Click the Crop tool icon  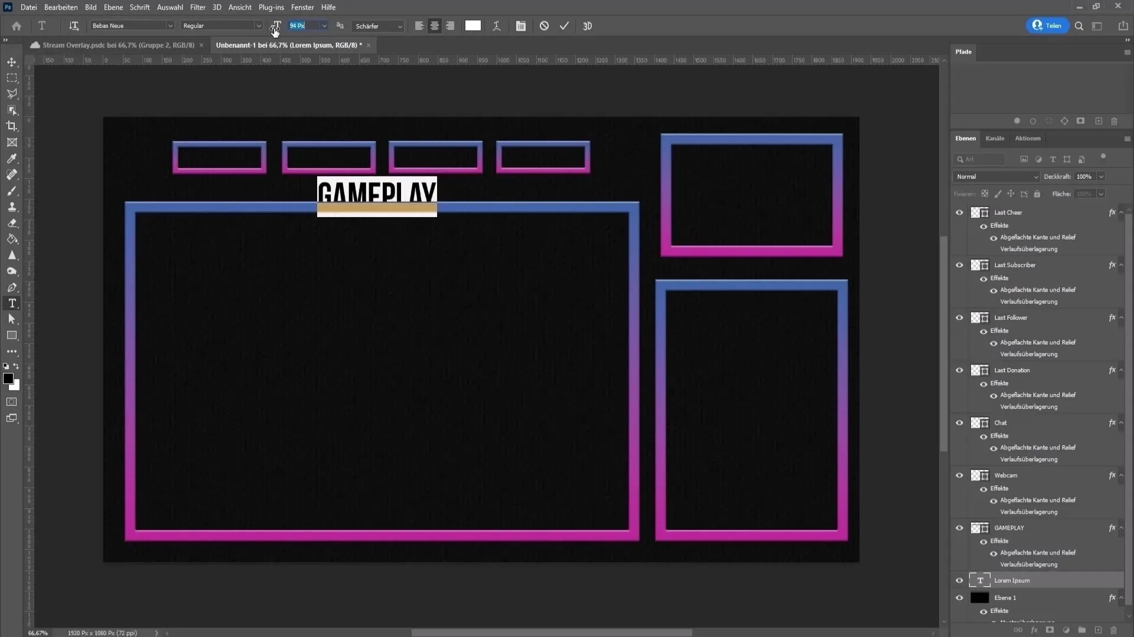12,125
